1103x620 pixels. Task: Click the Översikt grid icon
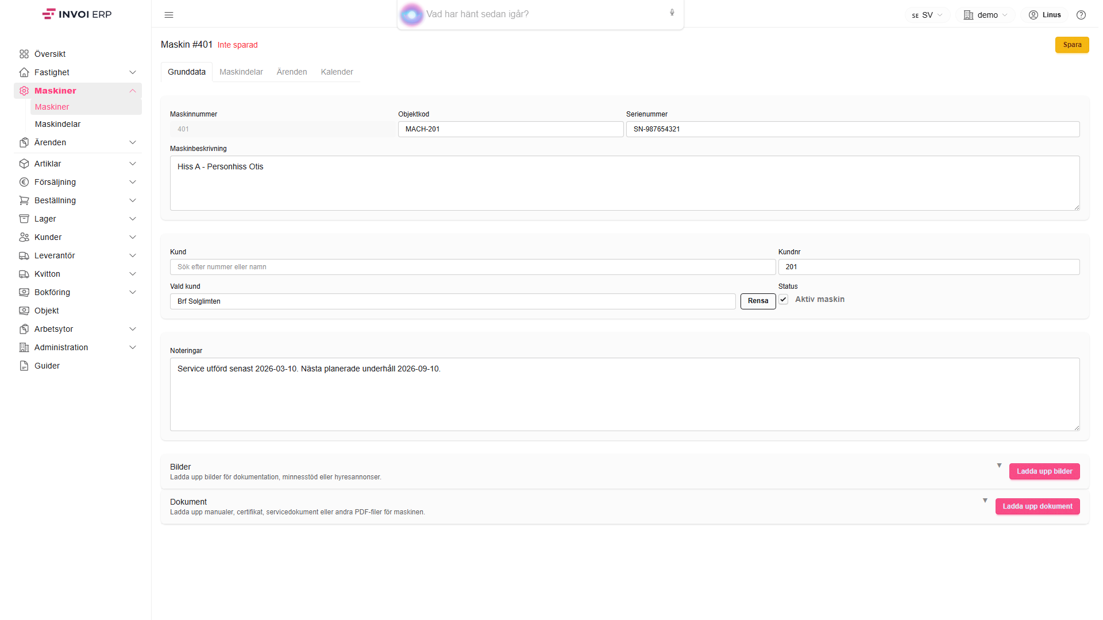pos(24,54)
